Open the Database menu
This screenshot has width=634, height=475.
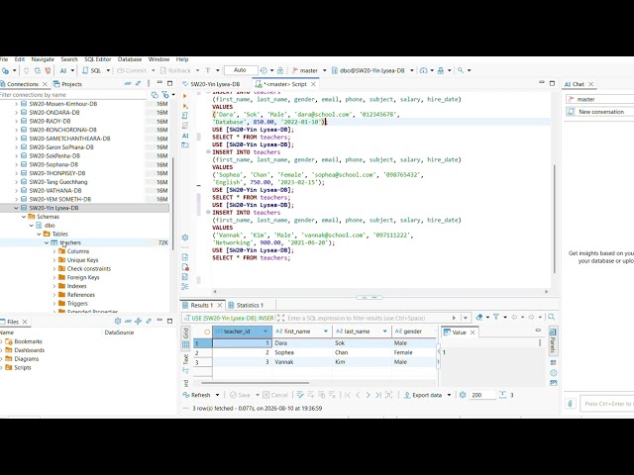pos(130,59)
